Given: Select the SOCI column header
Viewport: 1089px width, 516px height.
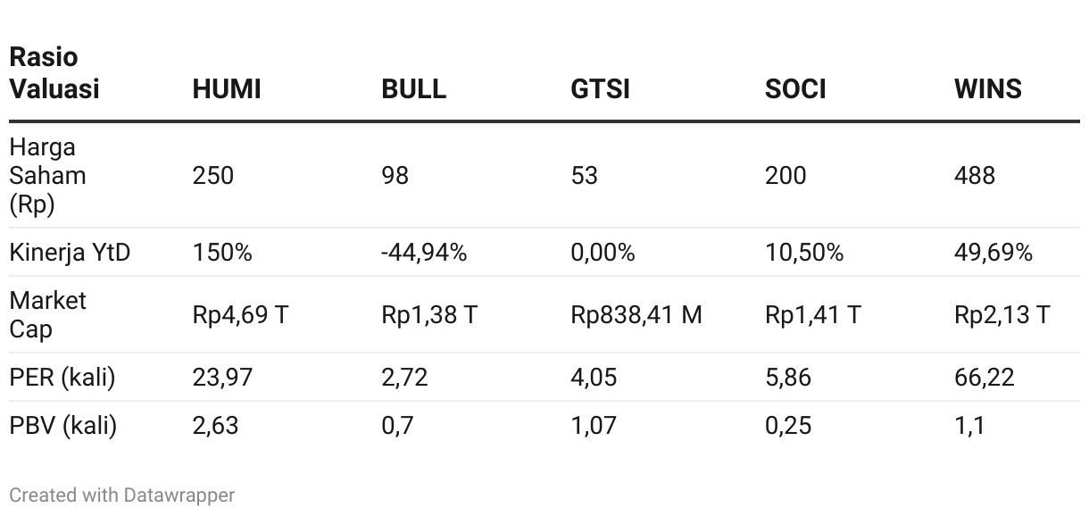Looking at the screenshot, I should click(x=795, y=89).
